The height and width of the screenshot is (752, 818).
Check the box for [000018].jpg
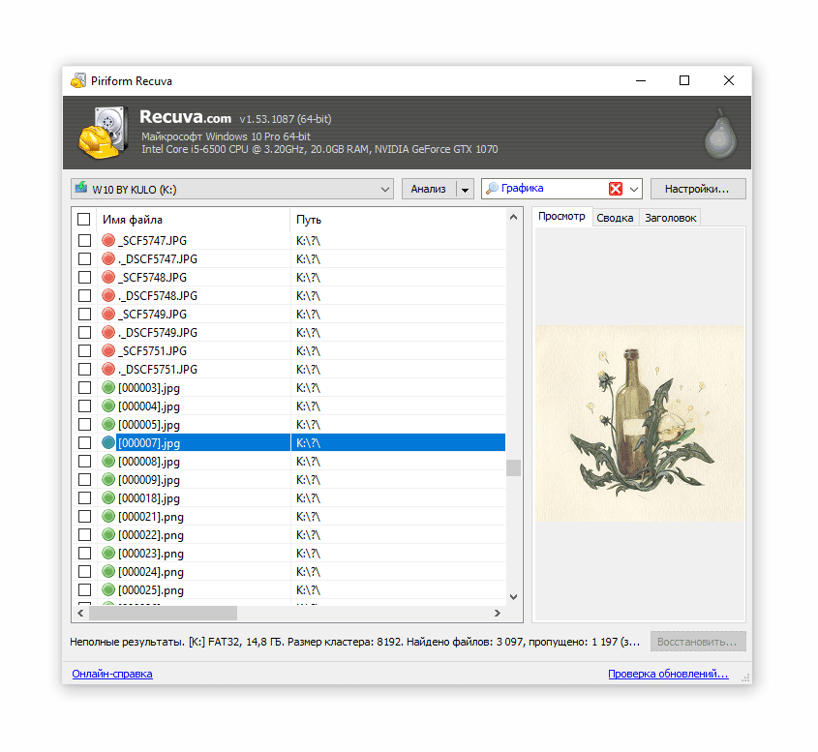(84, 498)
